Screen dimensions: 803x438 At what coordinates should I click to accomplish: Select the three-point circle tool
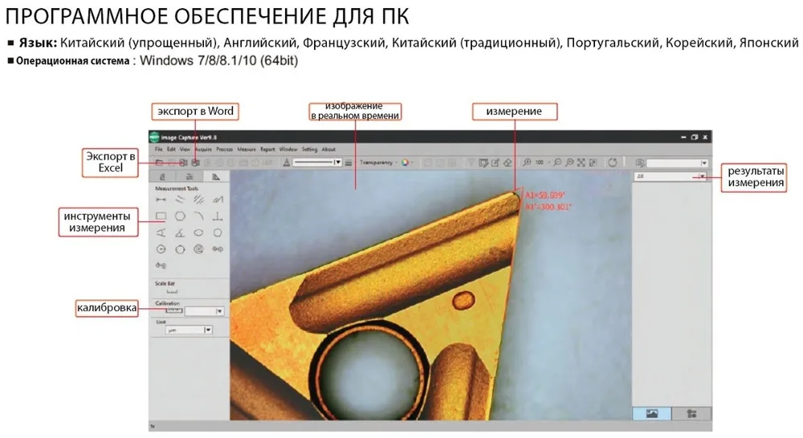coord(180,249)
